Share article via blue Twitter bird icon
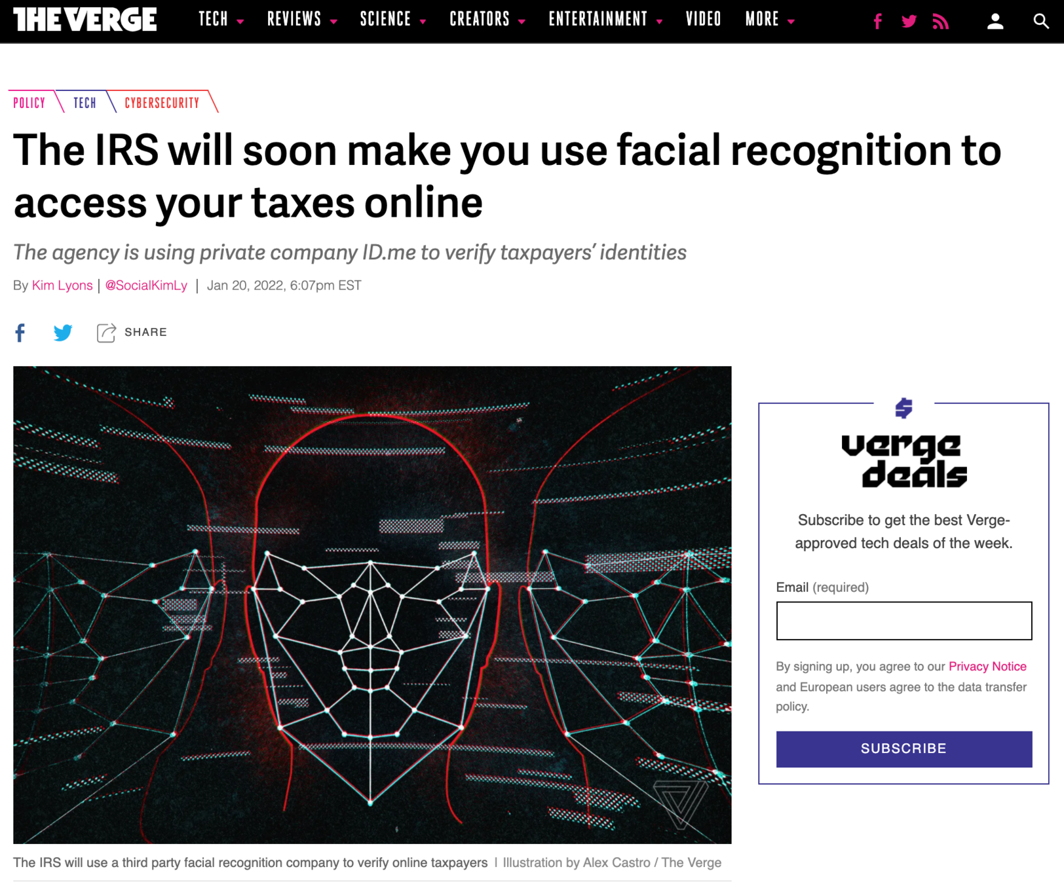This screenshot has height=884, width=1064. (63, 333)
